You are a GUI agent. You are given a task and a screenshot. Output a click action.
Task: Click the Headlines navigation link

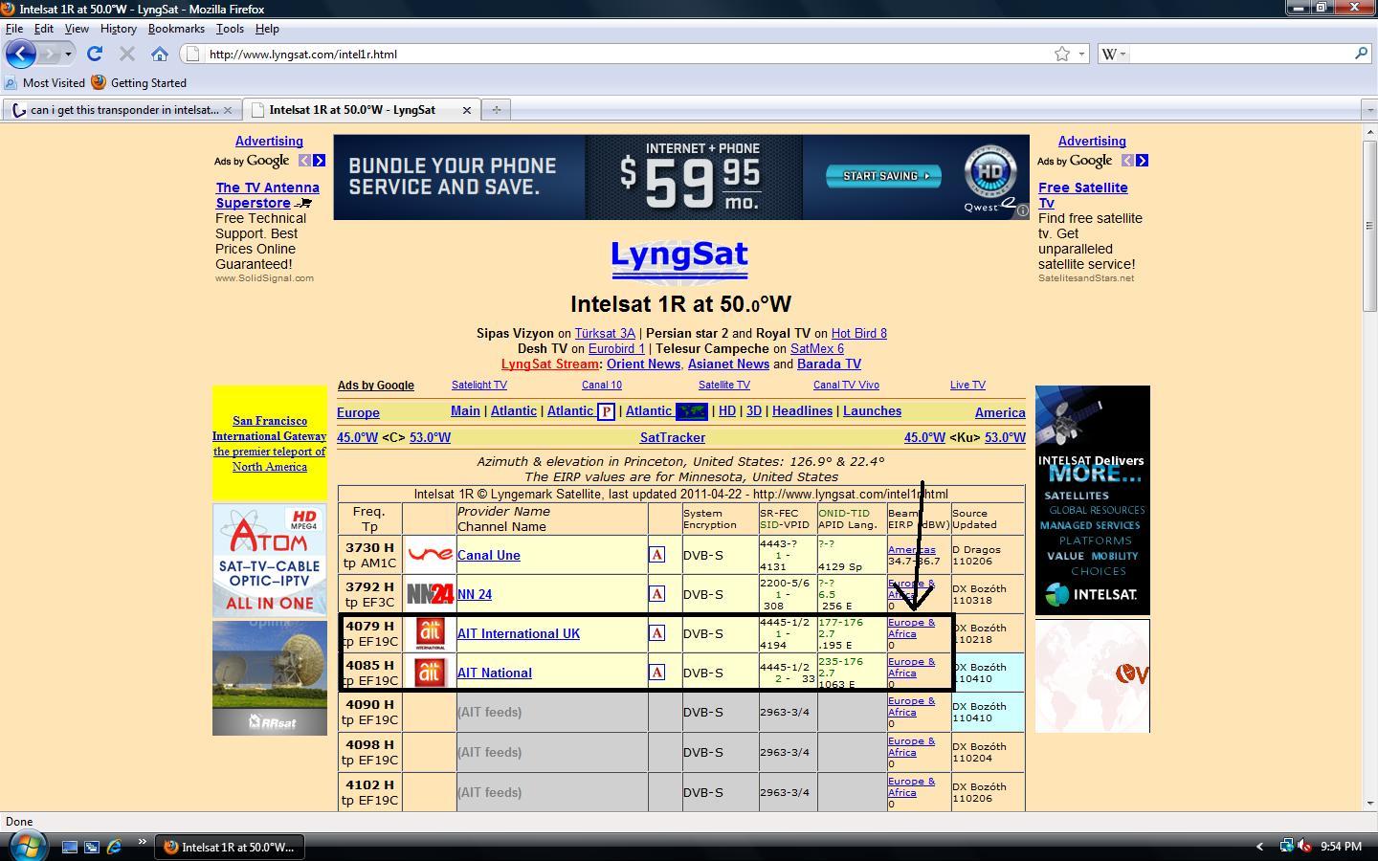[802, 411]
